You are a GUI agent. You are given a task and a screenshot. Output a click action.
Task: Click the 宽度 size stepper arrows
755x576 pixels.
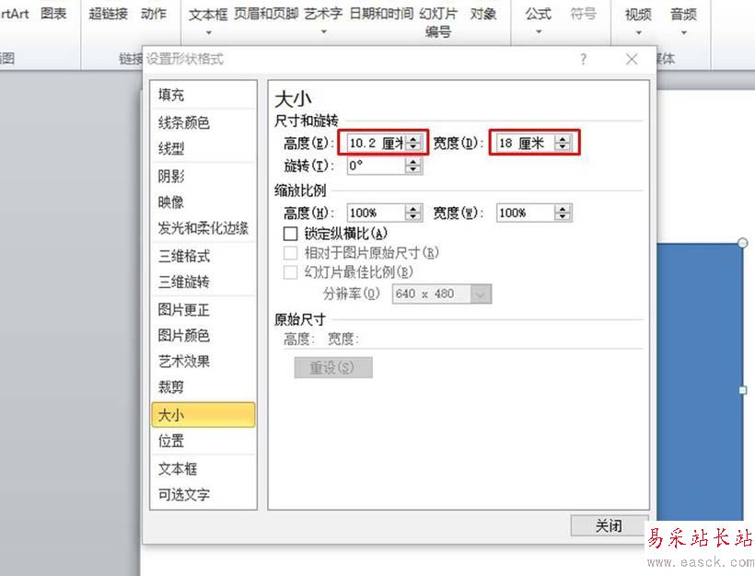[x=563, y=143]
